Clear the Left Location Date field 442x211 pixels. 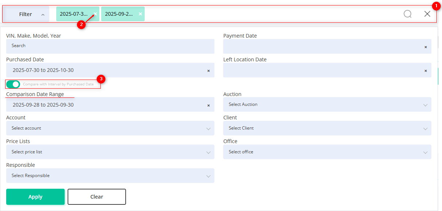(426, 70)
